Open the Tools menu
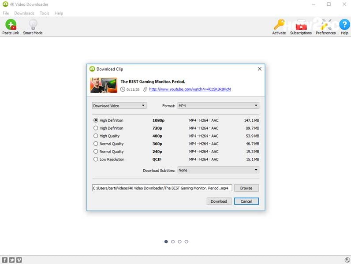The height and width of the screenshot is (264, 351). pos(45,13)
